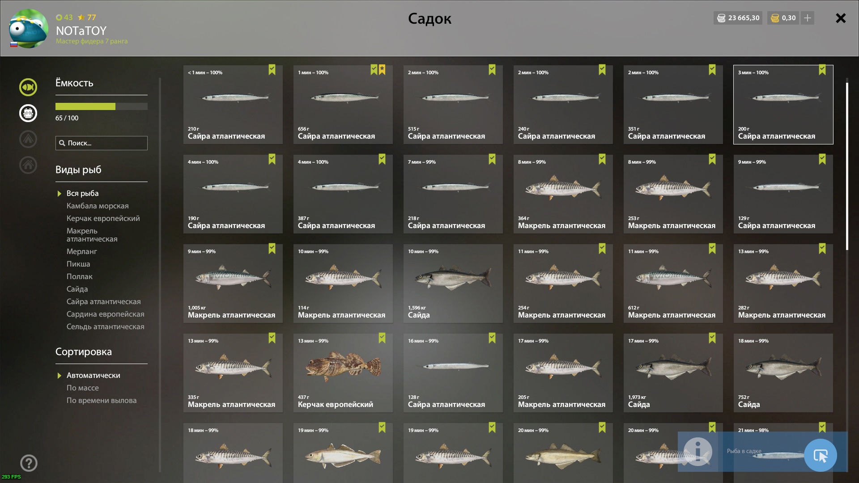Toggle the bookmark flag on the 210 г Сайра card
This screenshot has width=859, height=483.
[x=272, y=70]
